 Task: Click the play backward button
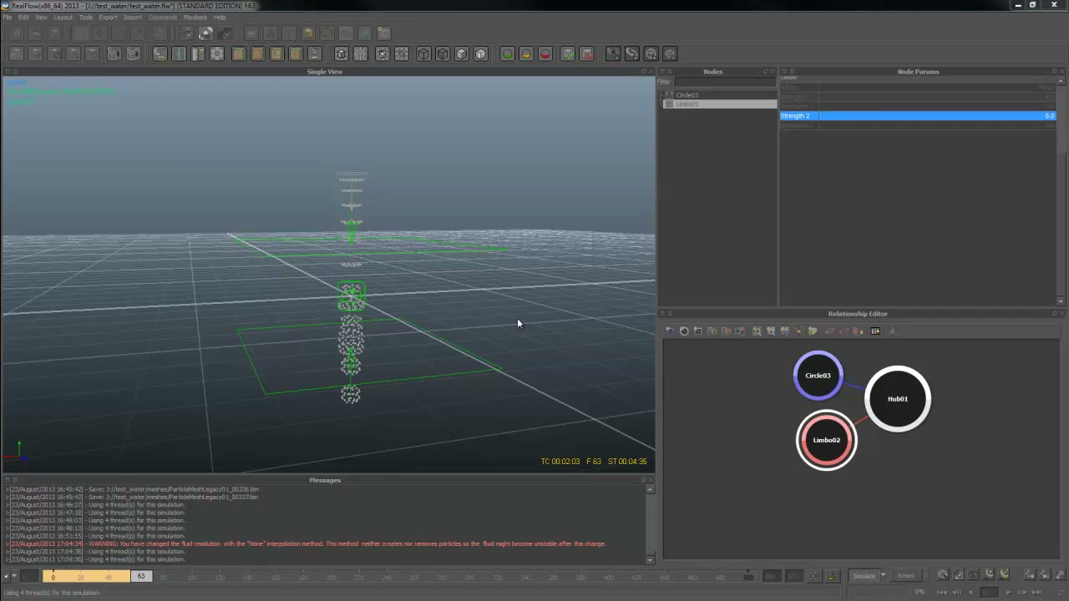970,593
